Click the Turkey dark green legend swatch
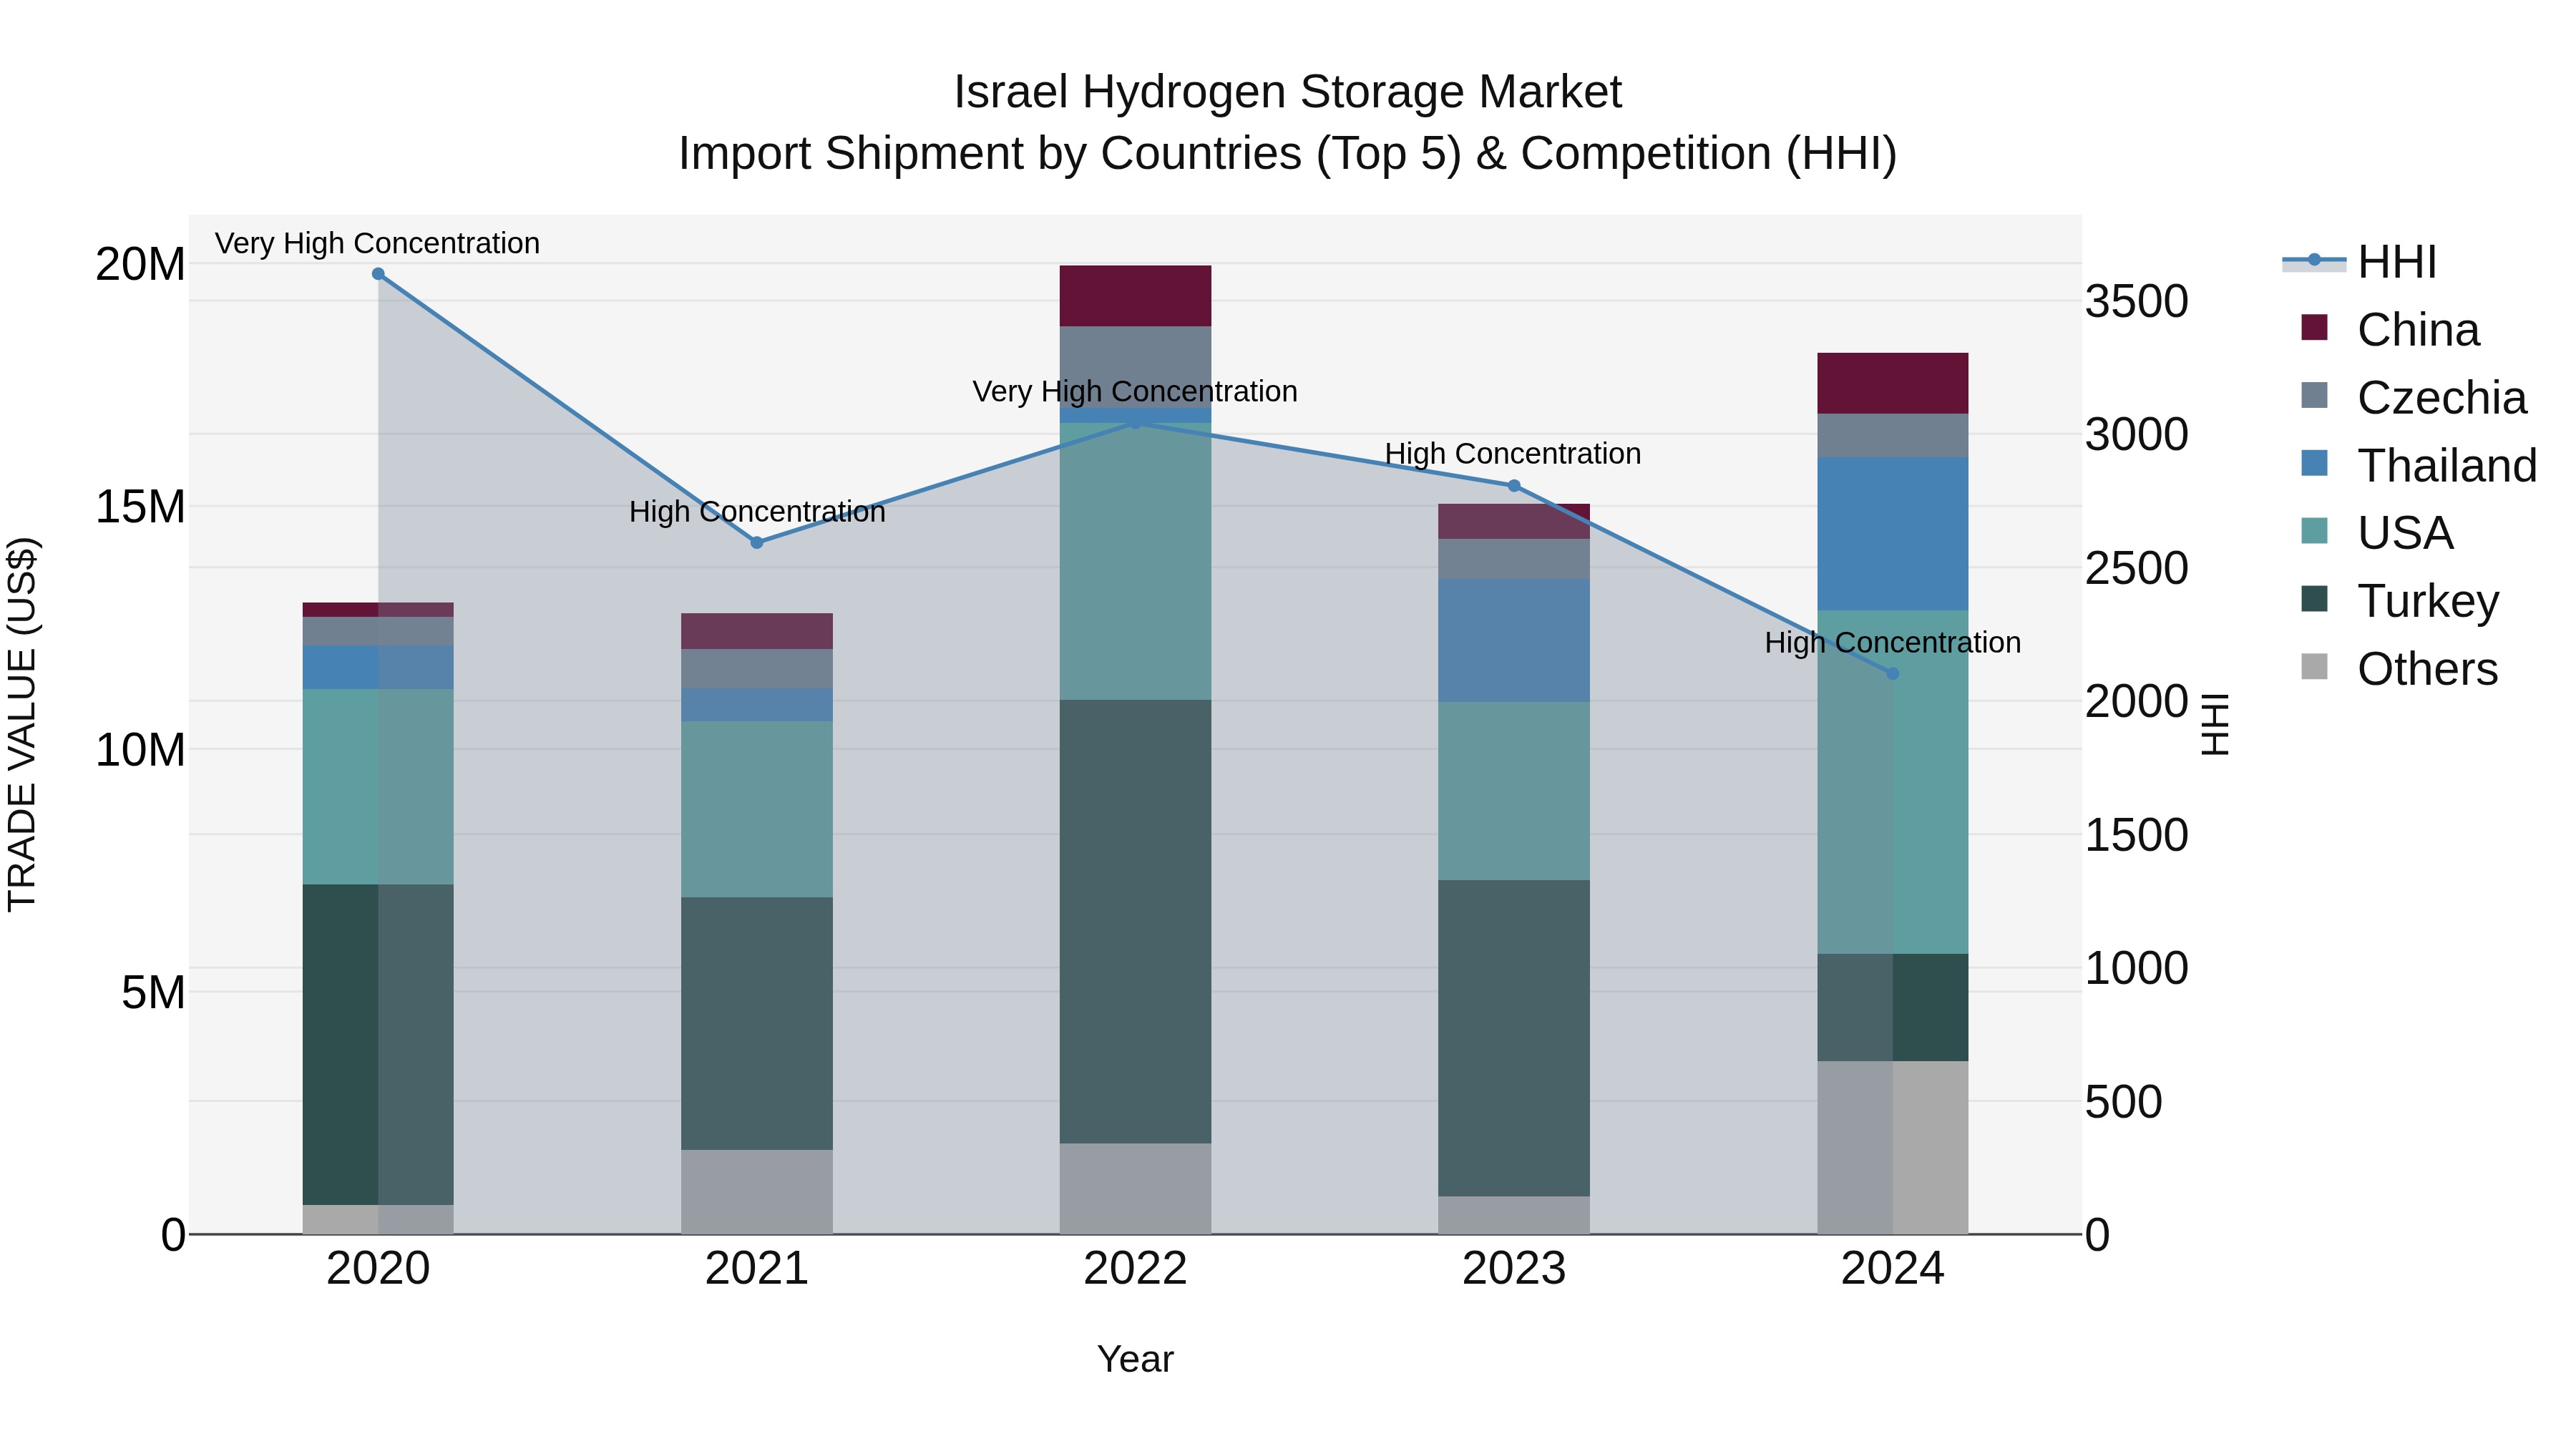 pyautogui.click(x=2314, y=599)
